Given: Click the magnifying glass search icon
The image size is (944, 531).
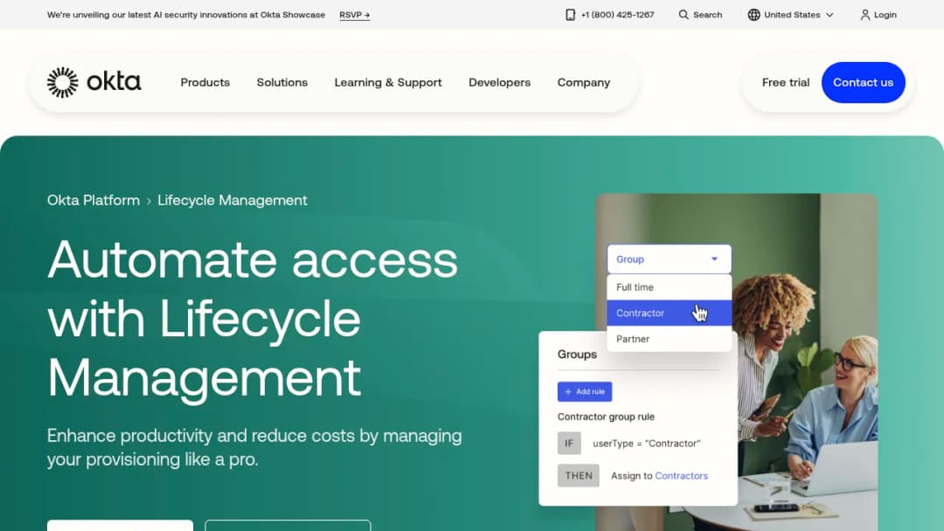Looking at the screenshot, I should click(684, 15).
